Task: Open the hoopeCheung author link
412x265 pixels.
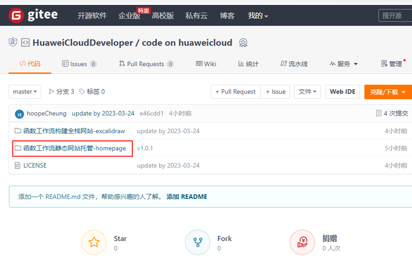Action: pos(47,113)
